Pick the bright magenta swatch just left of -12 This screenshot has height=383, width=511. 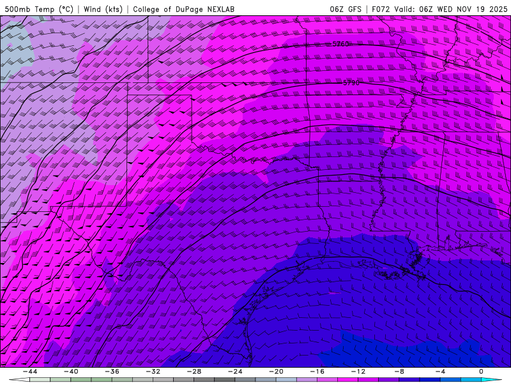tap(347, 380)
